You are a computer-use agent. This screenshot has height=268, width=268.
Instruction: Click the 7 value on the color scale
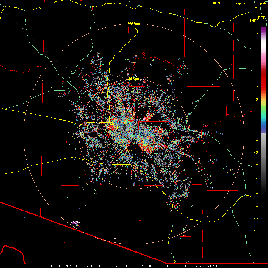(x=257, y=34)
